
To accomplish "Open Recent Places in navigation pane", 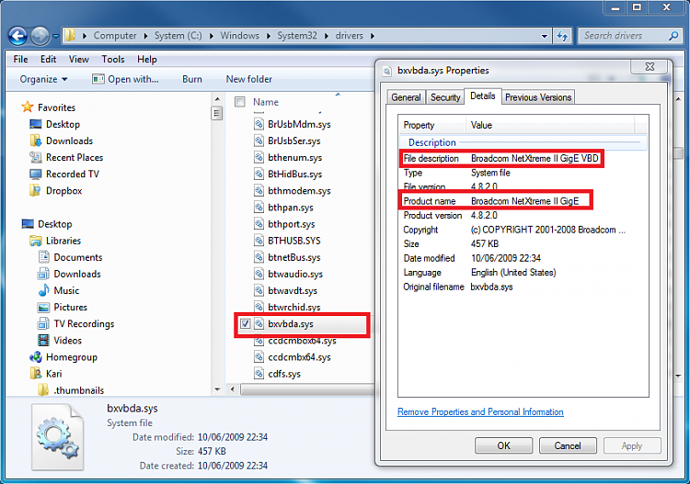I will pos(75,158).
